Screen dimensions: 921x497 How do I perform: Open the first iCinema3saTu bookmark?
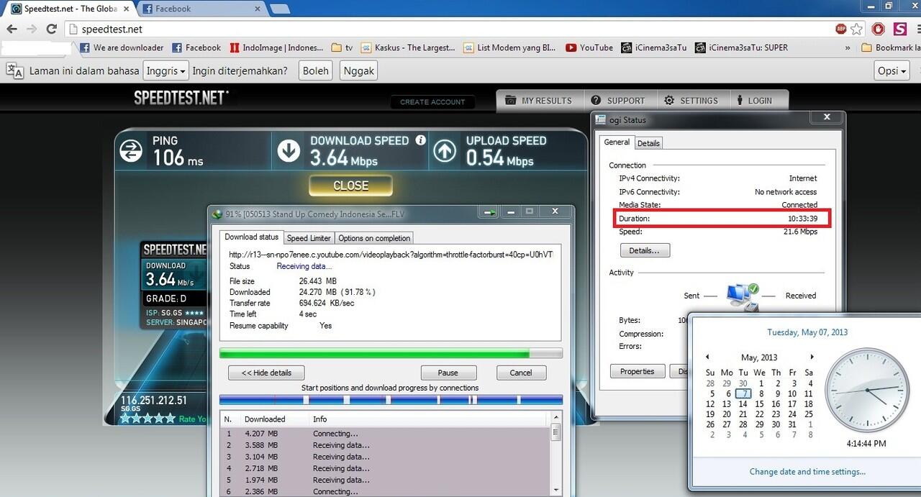[654, 48]
